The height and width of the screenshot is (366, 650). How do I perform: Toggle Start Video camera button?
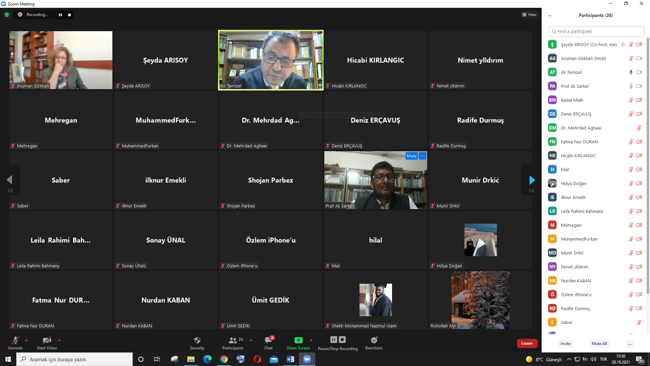tap(47, 340)
